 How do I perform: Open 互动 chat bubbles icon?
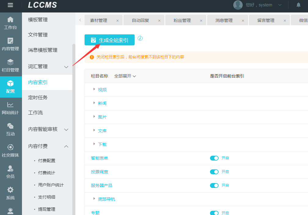(x=10, y=126)
